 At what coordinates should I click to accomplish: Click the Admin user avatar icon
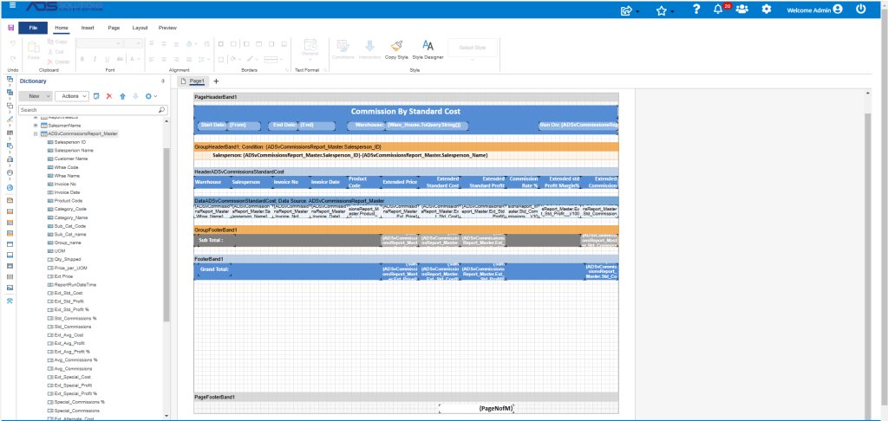pos(839,10)
